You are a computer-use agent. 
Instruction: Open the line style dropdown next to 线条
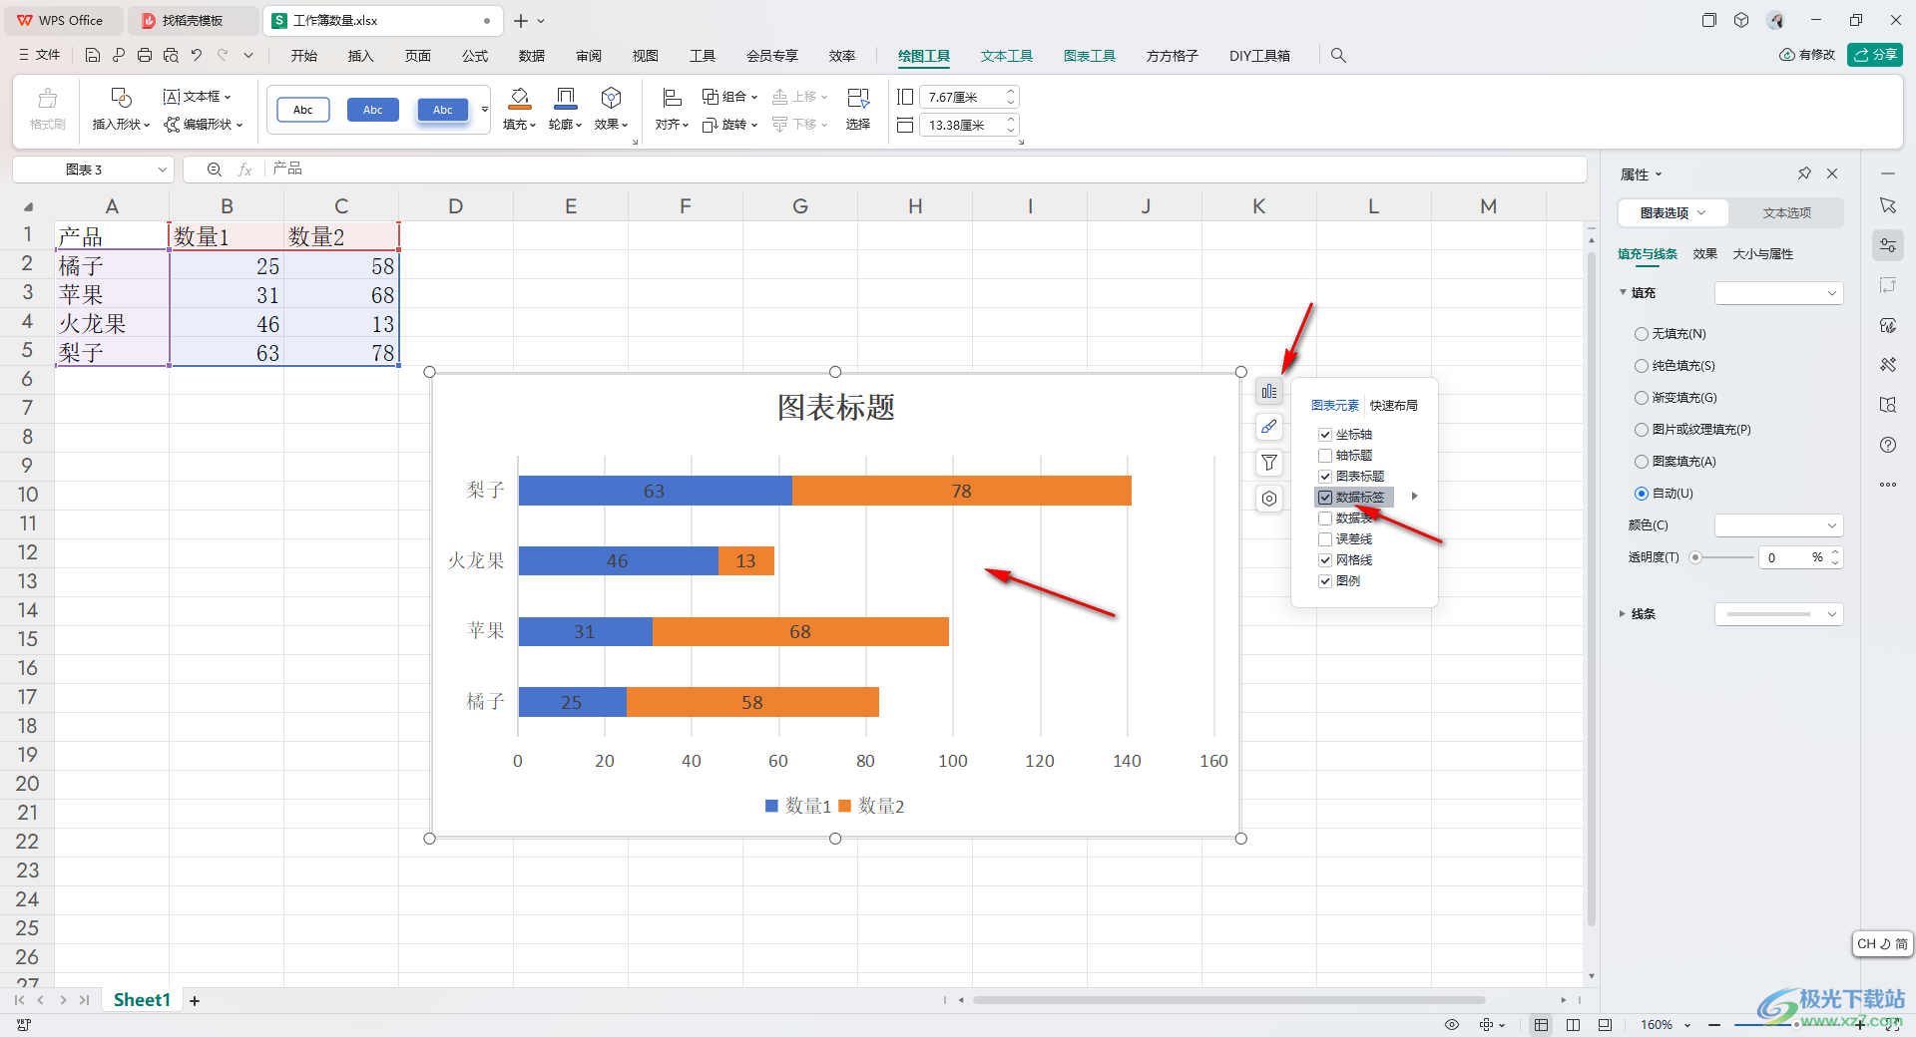click(1778, 614)
